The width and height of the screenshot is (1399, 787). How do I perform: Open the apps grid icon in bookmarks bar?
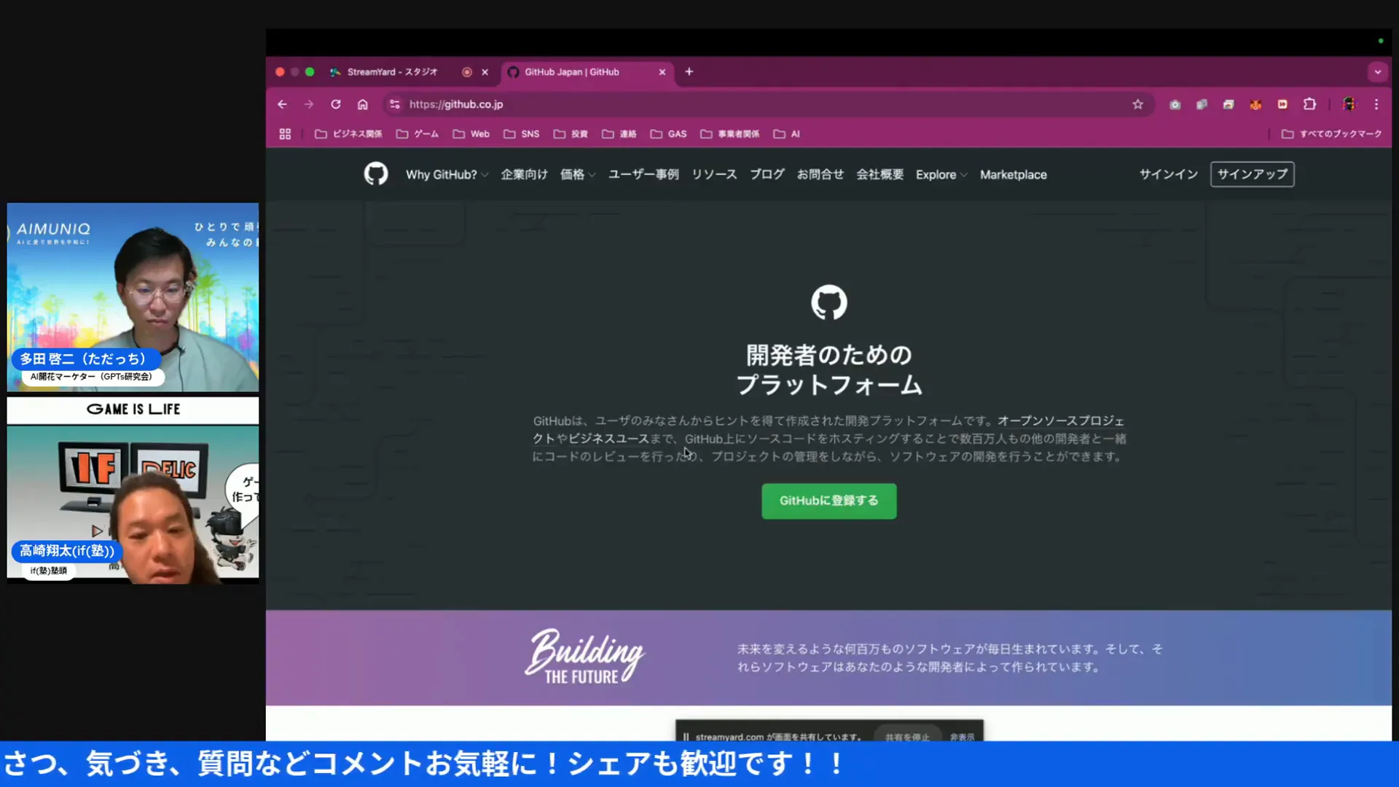(x=285, y=134)
